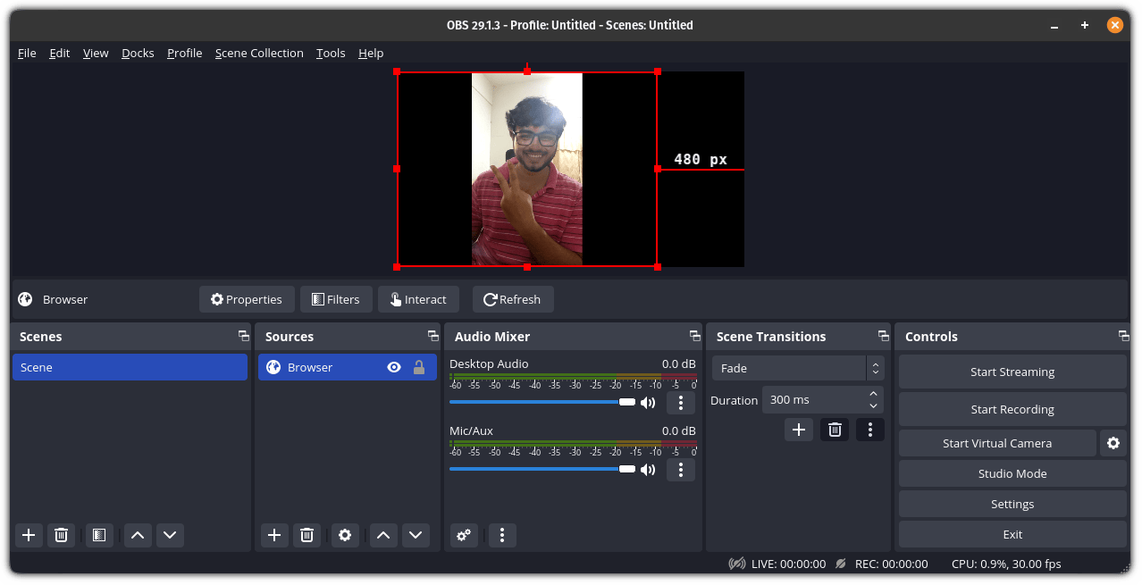Image resolution: width=1142 pixels, height=585 pixels.
Task: Open source properties gear in Sources panel
Action: pyautogui.click(x=345, y=535)
